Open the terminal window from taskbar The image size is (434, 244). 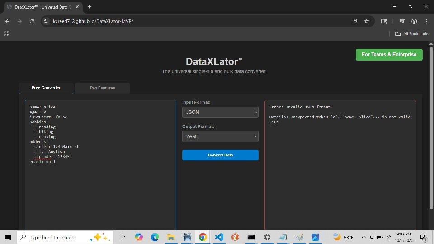click(251, 237)
